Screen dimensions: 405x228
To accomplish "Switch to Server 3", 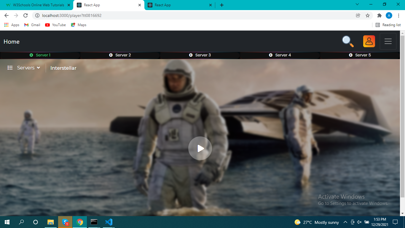I will pyautogui.click(x=200, y=55).
